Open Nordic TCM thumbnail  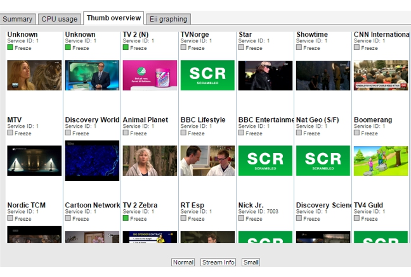34,235
